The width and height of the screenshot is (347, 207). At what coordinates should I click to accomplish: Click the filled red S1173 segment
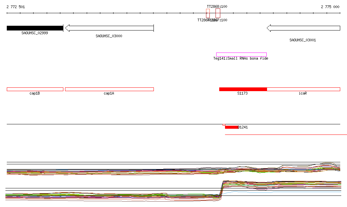pos(243,89)
